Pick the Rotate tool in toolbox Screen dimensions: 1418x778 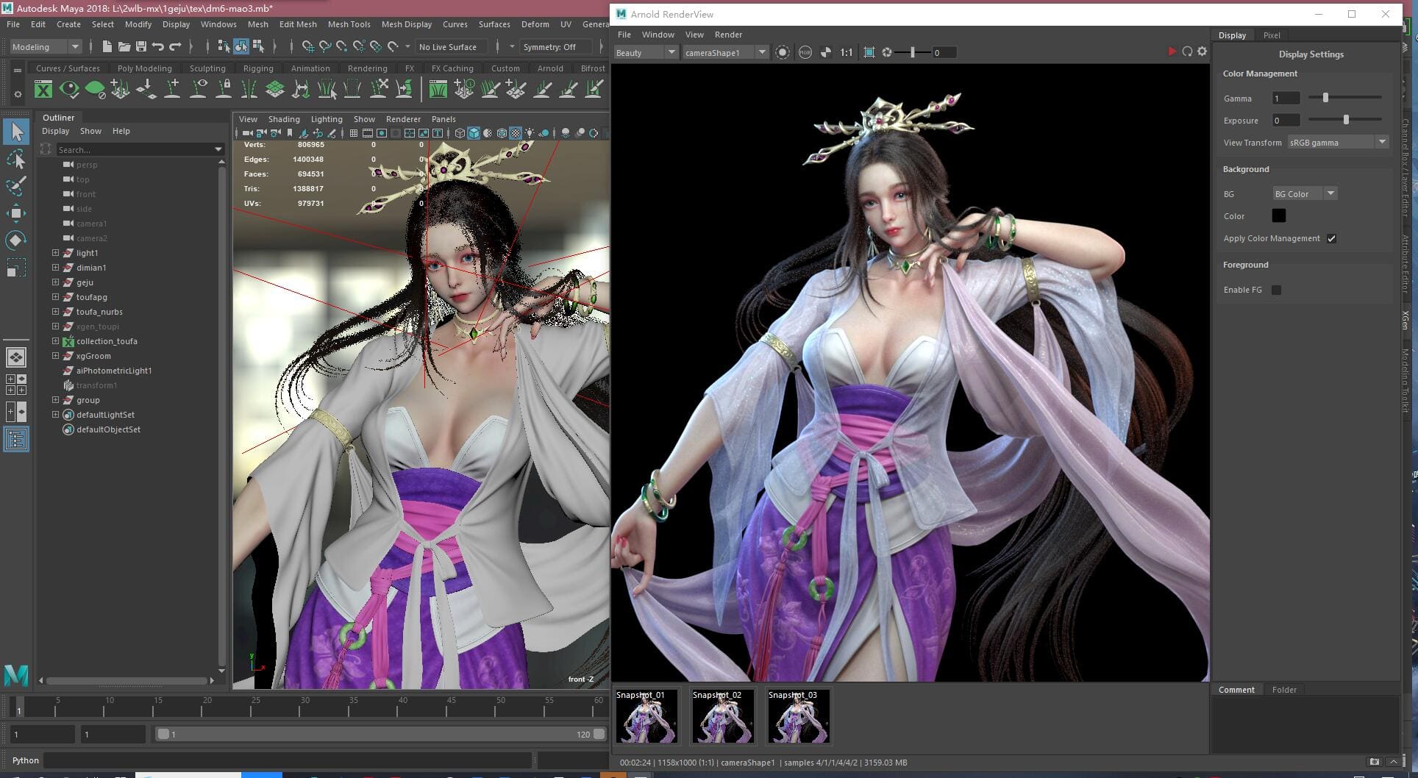pyautogui.click(x=16, y=240)
